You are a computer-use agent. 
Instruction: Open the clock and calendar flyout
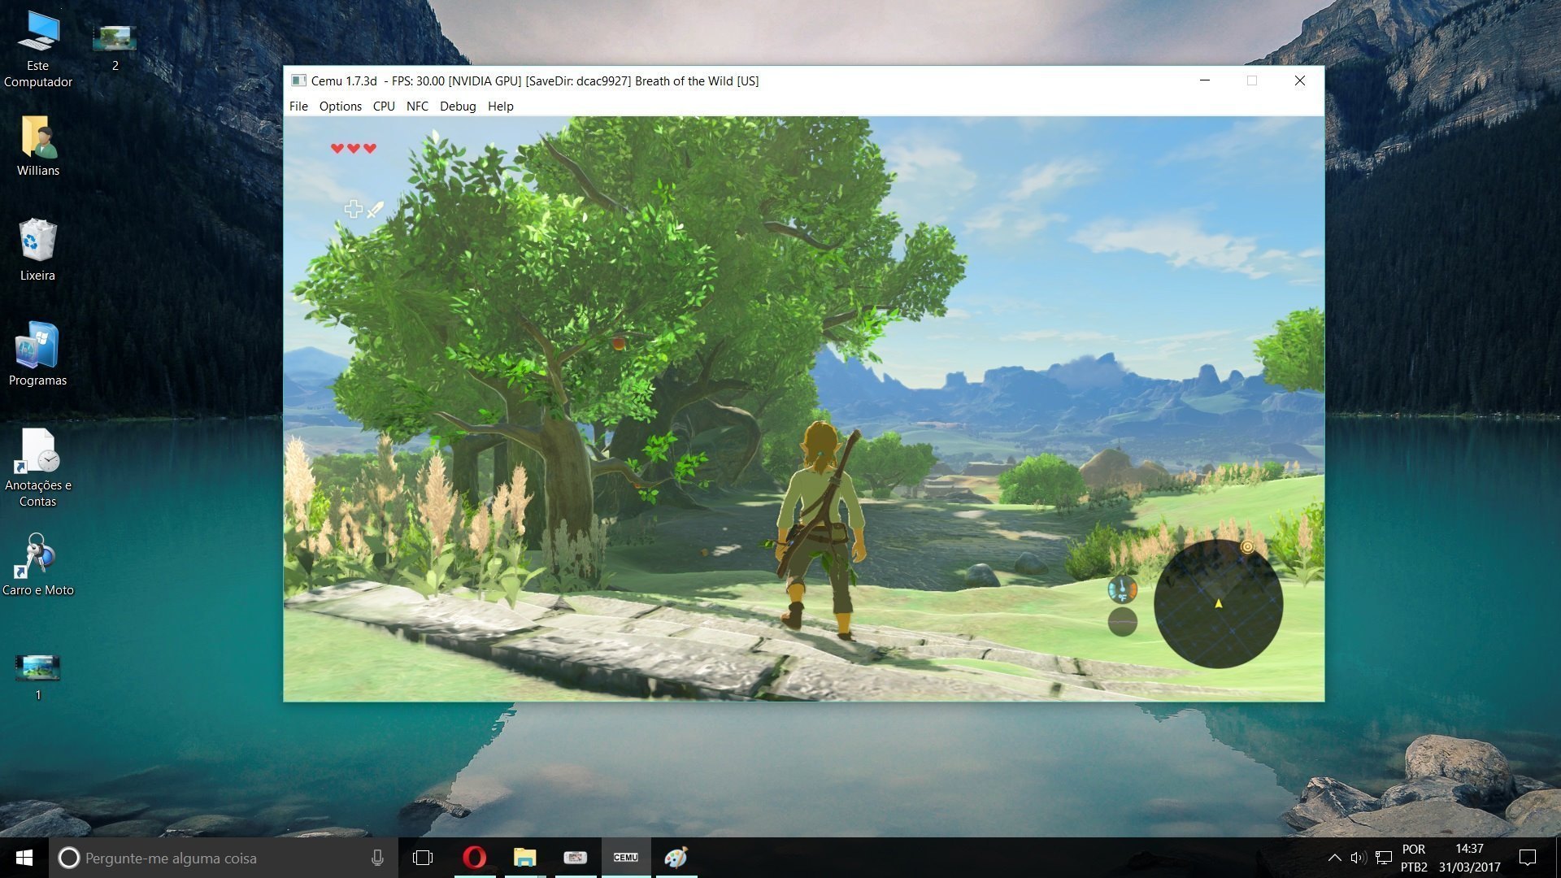[x=1469, y=858]
